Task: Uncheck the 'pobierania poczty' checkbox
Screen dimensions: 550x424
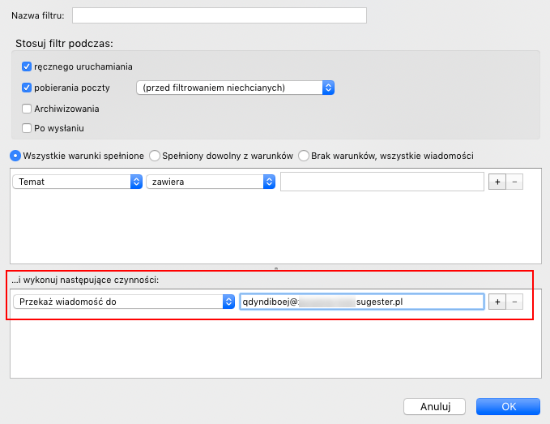Action: [x=27, y=88]
